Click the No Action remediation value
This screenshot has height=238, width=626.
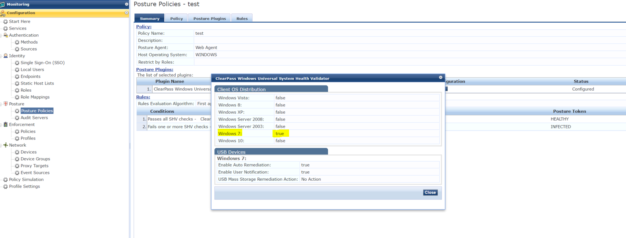click(x=311, y=179)
